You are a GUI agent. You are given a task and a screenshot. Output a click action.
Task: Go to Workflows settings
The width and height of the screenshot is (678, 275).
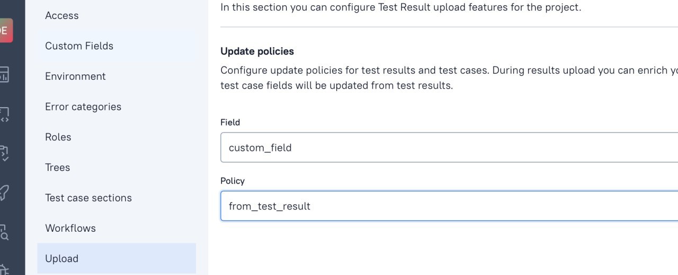click(x=70, y=229)
